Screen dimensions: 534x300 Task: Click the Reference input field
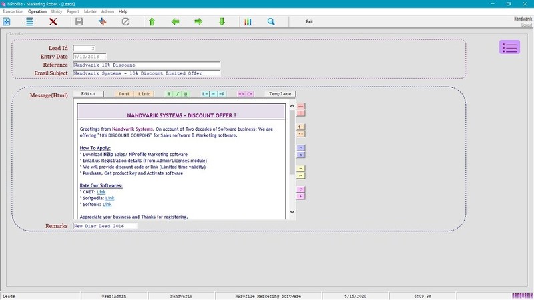coord(147,65)
